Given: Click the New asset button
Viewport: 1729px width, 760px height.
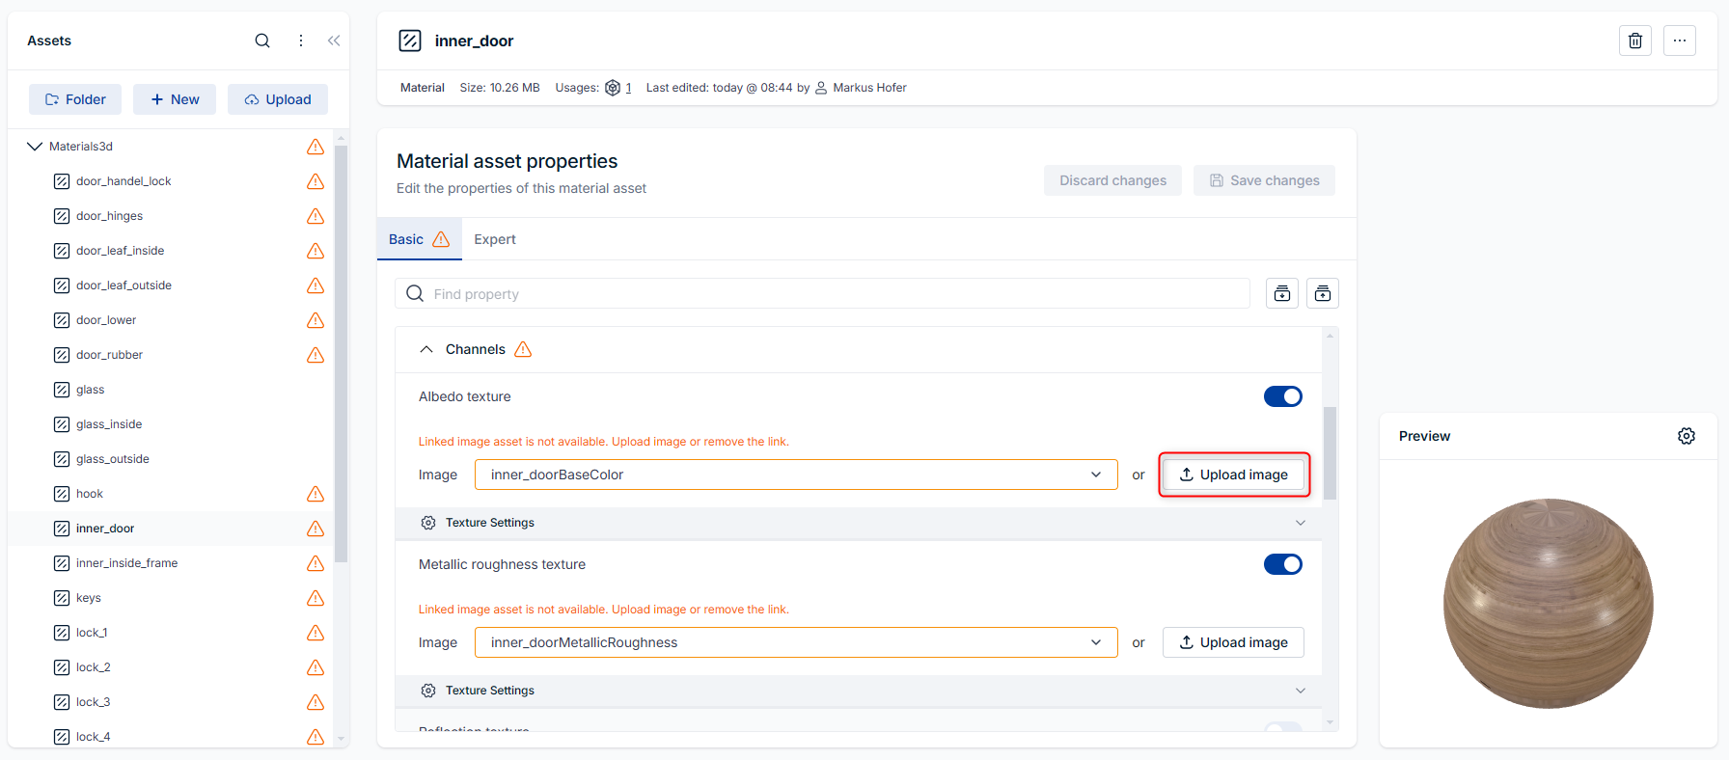Looking at the screenshot, I should (x=175, y=99).
